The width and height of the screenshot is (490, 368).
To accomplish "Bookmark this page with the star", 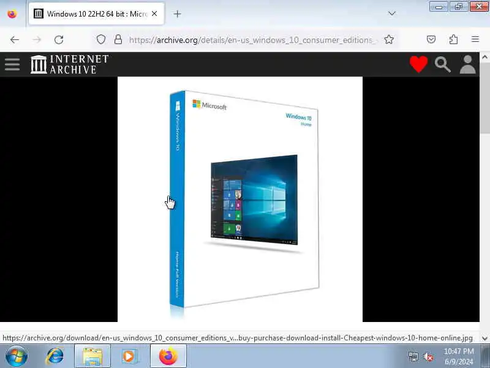I will coord(389,39).
